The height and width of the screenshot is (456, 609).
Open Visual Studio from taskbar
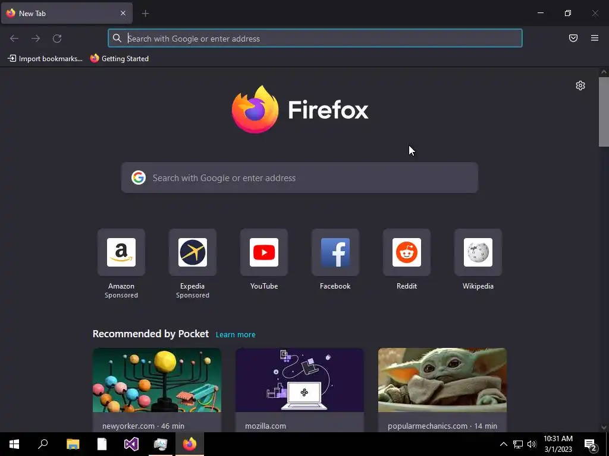tap(131, 444)
